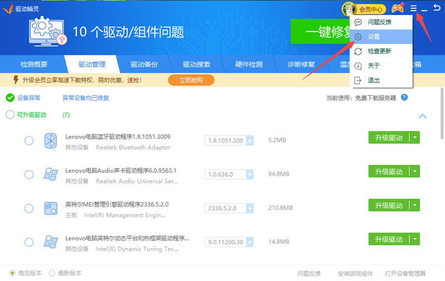Open the hamburger main menu icon

click(413, 9)
